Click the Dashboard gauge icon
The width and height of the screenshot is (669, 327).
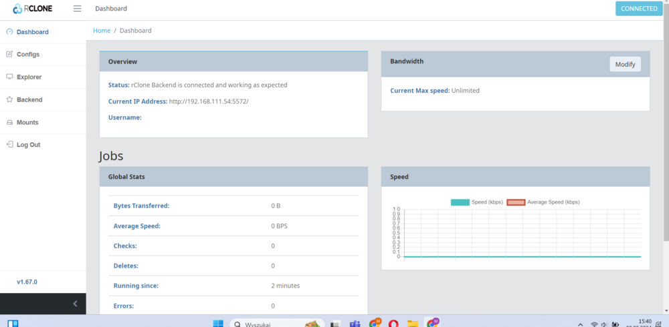(9, 32)
